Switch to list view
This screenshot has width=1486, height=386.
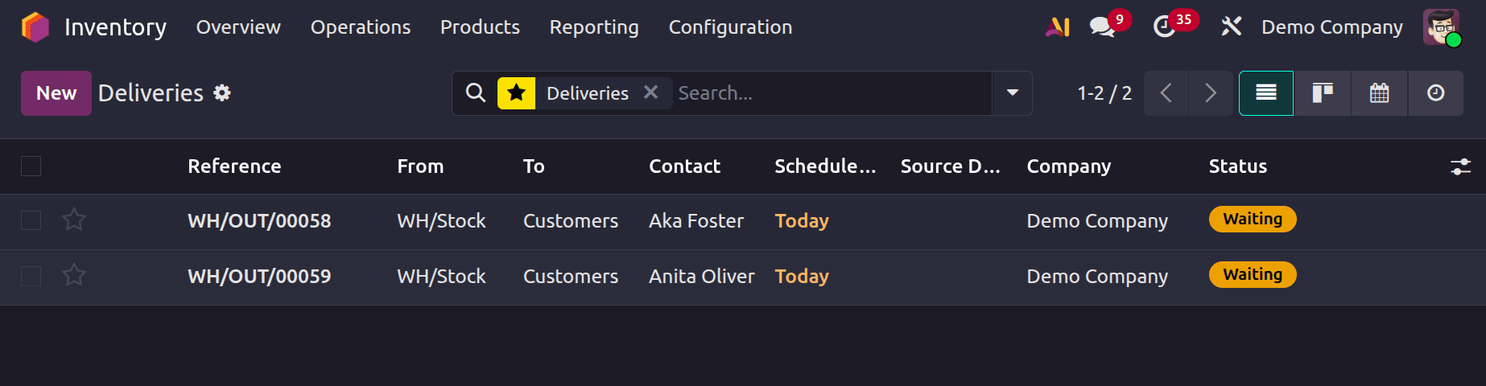(x=1266, y=93)
